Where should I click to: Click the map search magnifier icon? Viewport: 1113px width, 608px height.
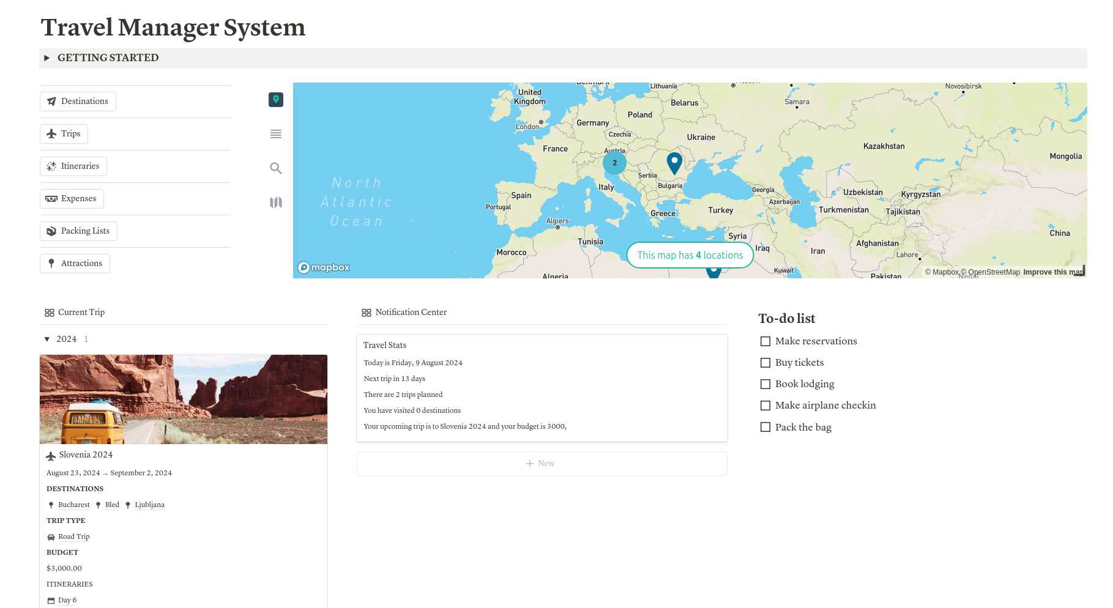276,168
